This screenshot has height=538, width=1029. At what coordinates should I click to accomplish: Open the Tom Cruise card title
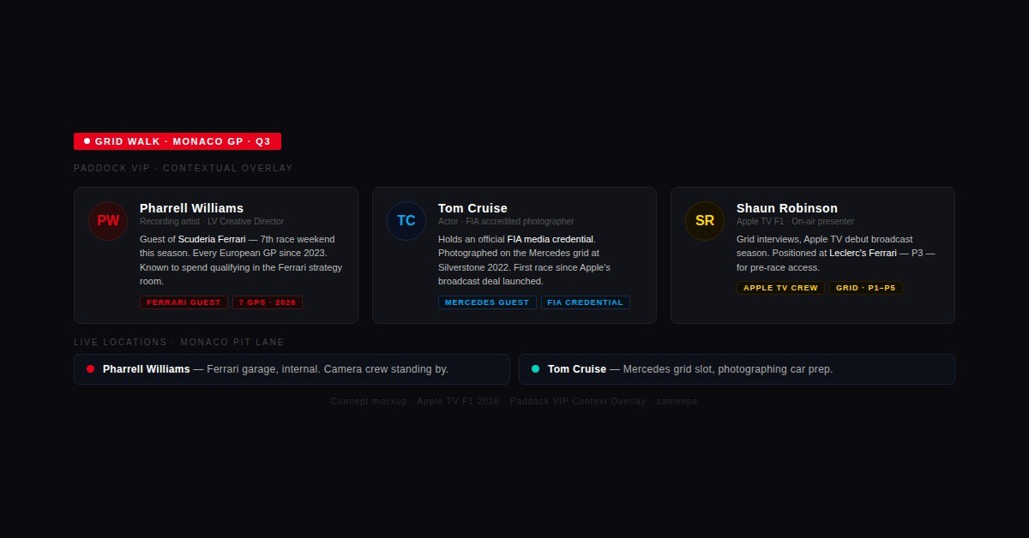coord(472,208)
